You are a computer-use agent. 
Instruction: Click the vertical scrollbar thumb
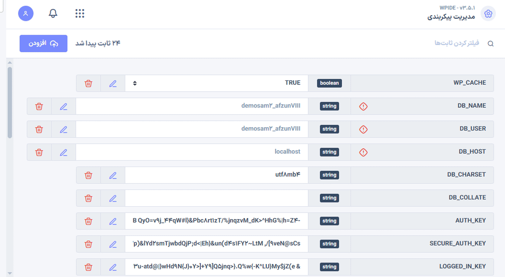10,102
